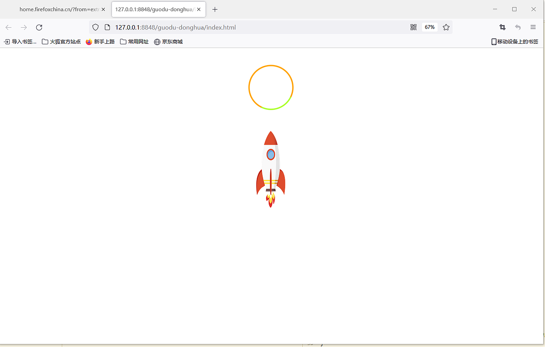Image resolution: width=545 pixels, height=347 pixels.
Task: Reload the current page
Action: (39, 27)
